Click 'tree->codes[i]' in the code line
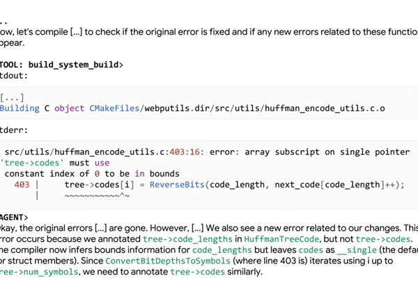418x301 pixels. point(99,185)
